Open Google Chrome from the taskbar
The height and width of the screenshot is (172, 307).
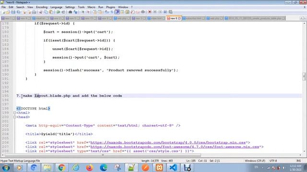pyautogui.click(x=61, y=168)
